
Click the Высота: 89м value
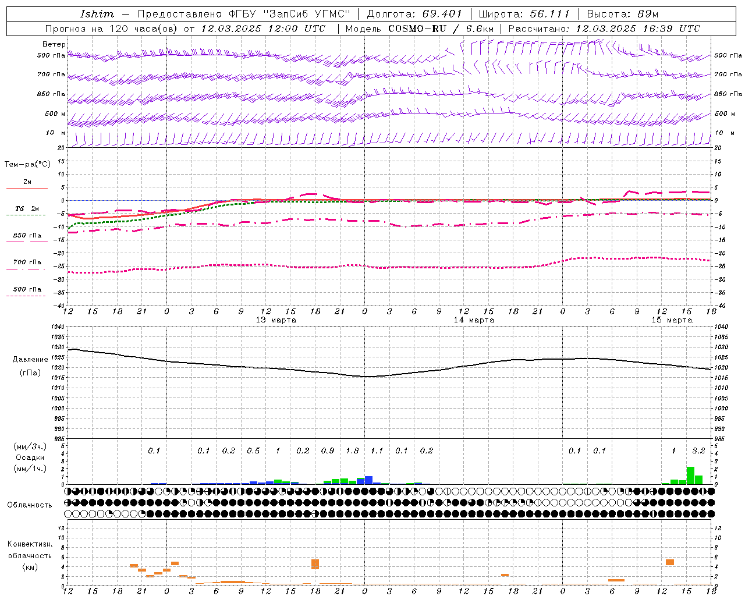[x=622, y=14]
